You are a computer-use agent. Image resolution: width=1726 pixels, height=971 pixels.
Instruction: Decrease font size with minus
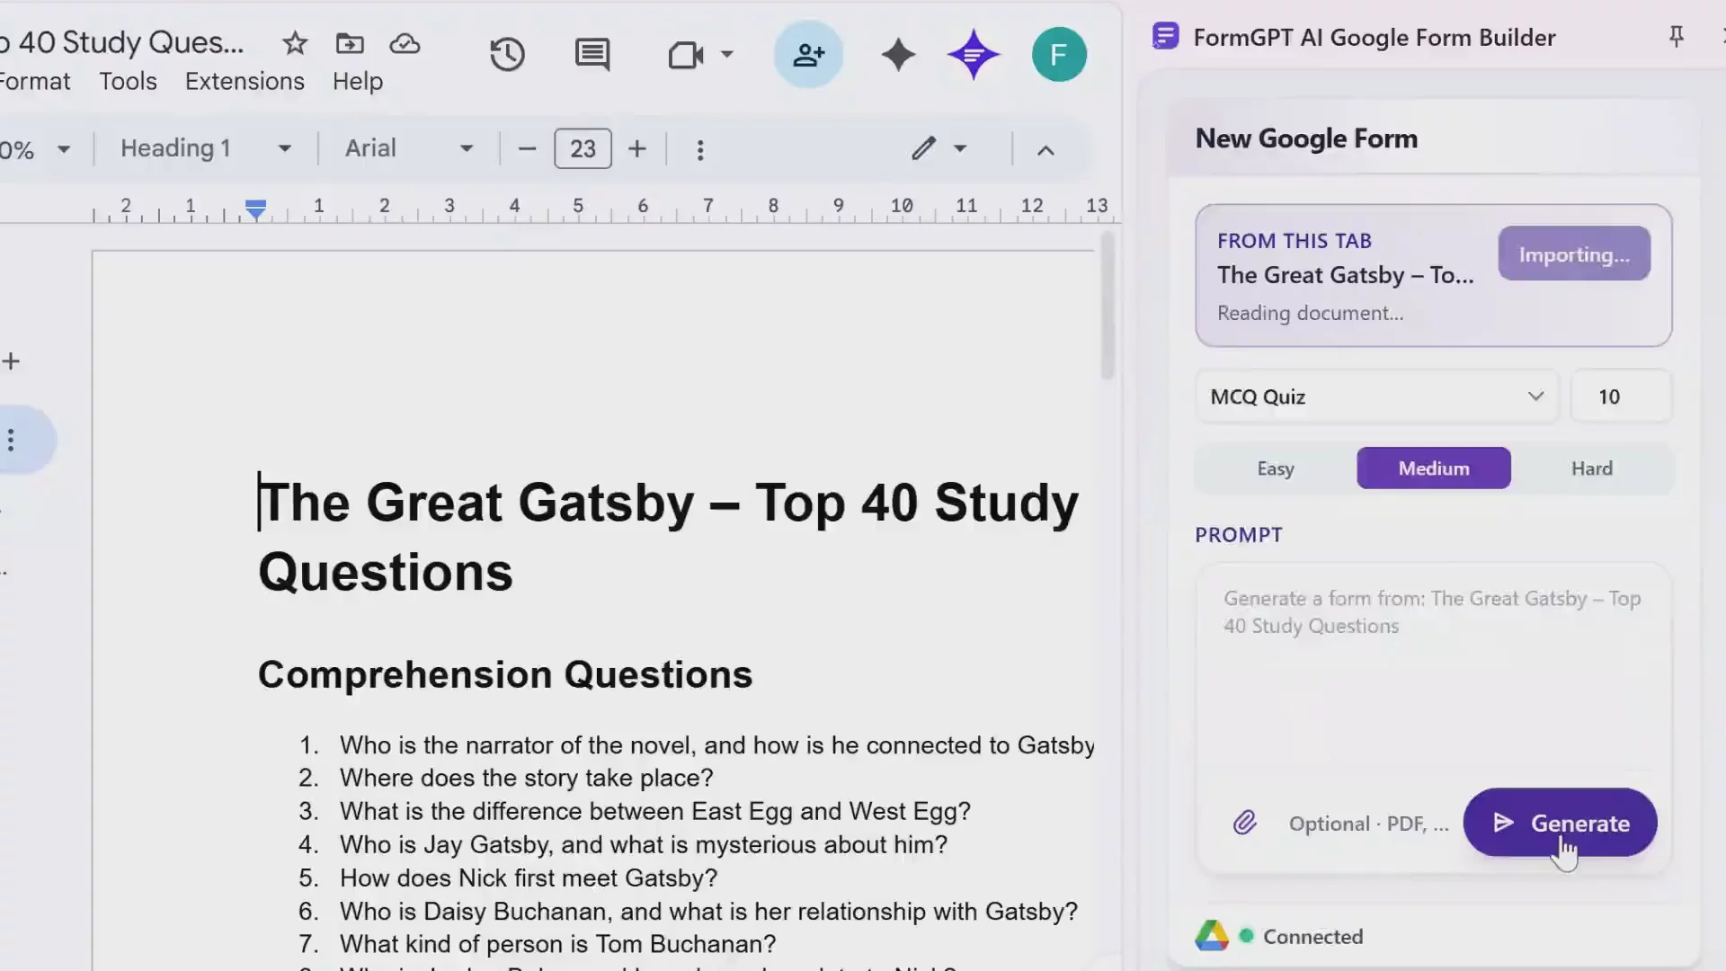pos(528,149)
